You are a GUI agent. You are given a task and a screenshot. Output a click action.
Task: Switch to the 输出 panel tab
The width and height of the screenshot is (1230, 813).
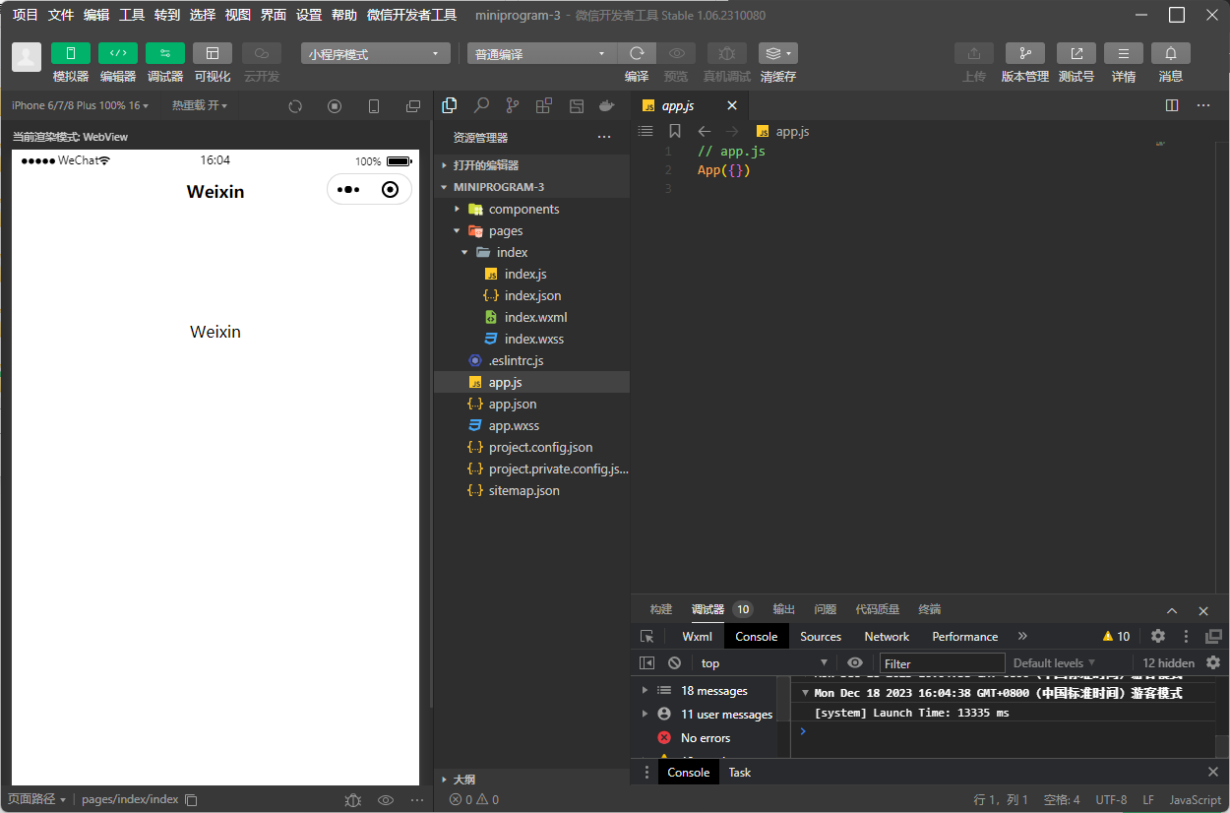784,609
